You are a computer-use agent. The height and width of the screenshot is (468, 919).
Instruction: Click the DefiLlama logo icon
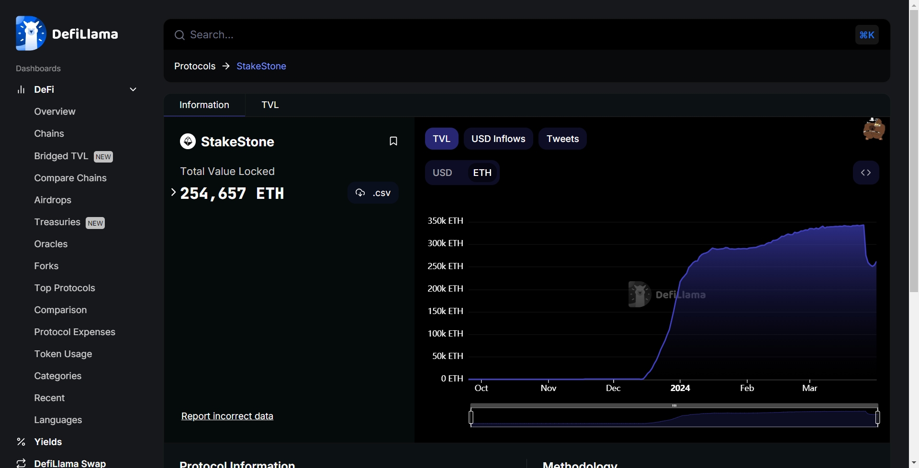point(31,33)
